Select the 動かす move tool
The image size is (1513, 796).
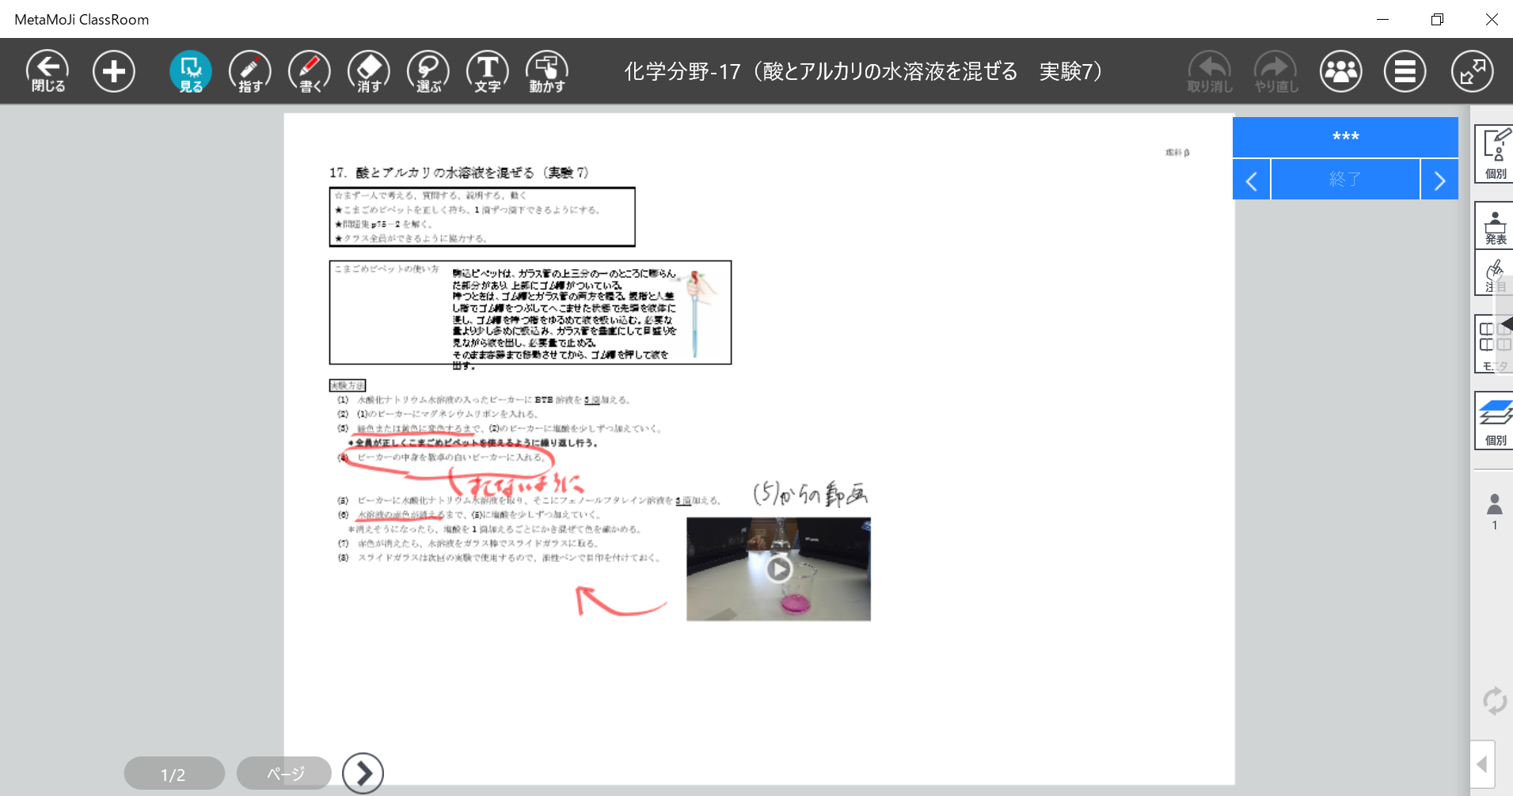[547, 71]
